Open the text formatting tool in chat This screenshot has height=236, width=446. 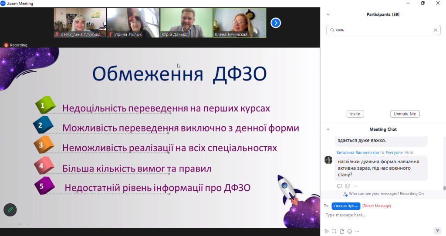[326, 231]
